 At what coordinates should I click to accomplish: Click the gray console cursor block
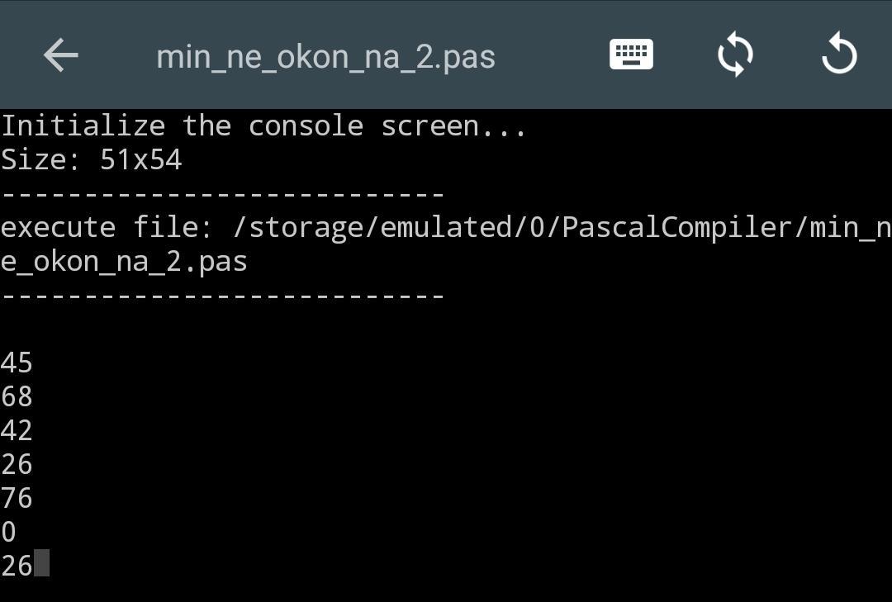(x=41, y=564)
